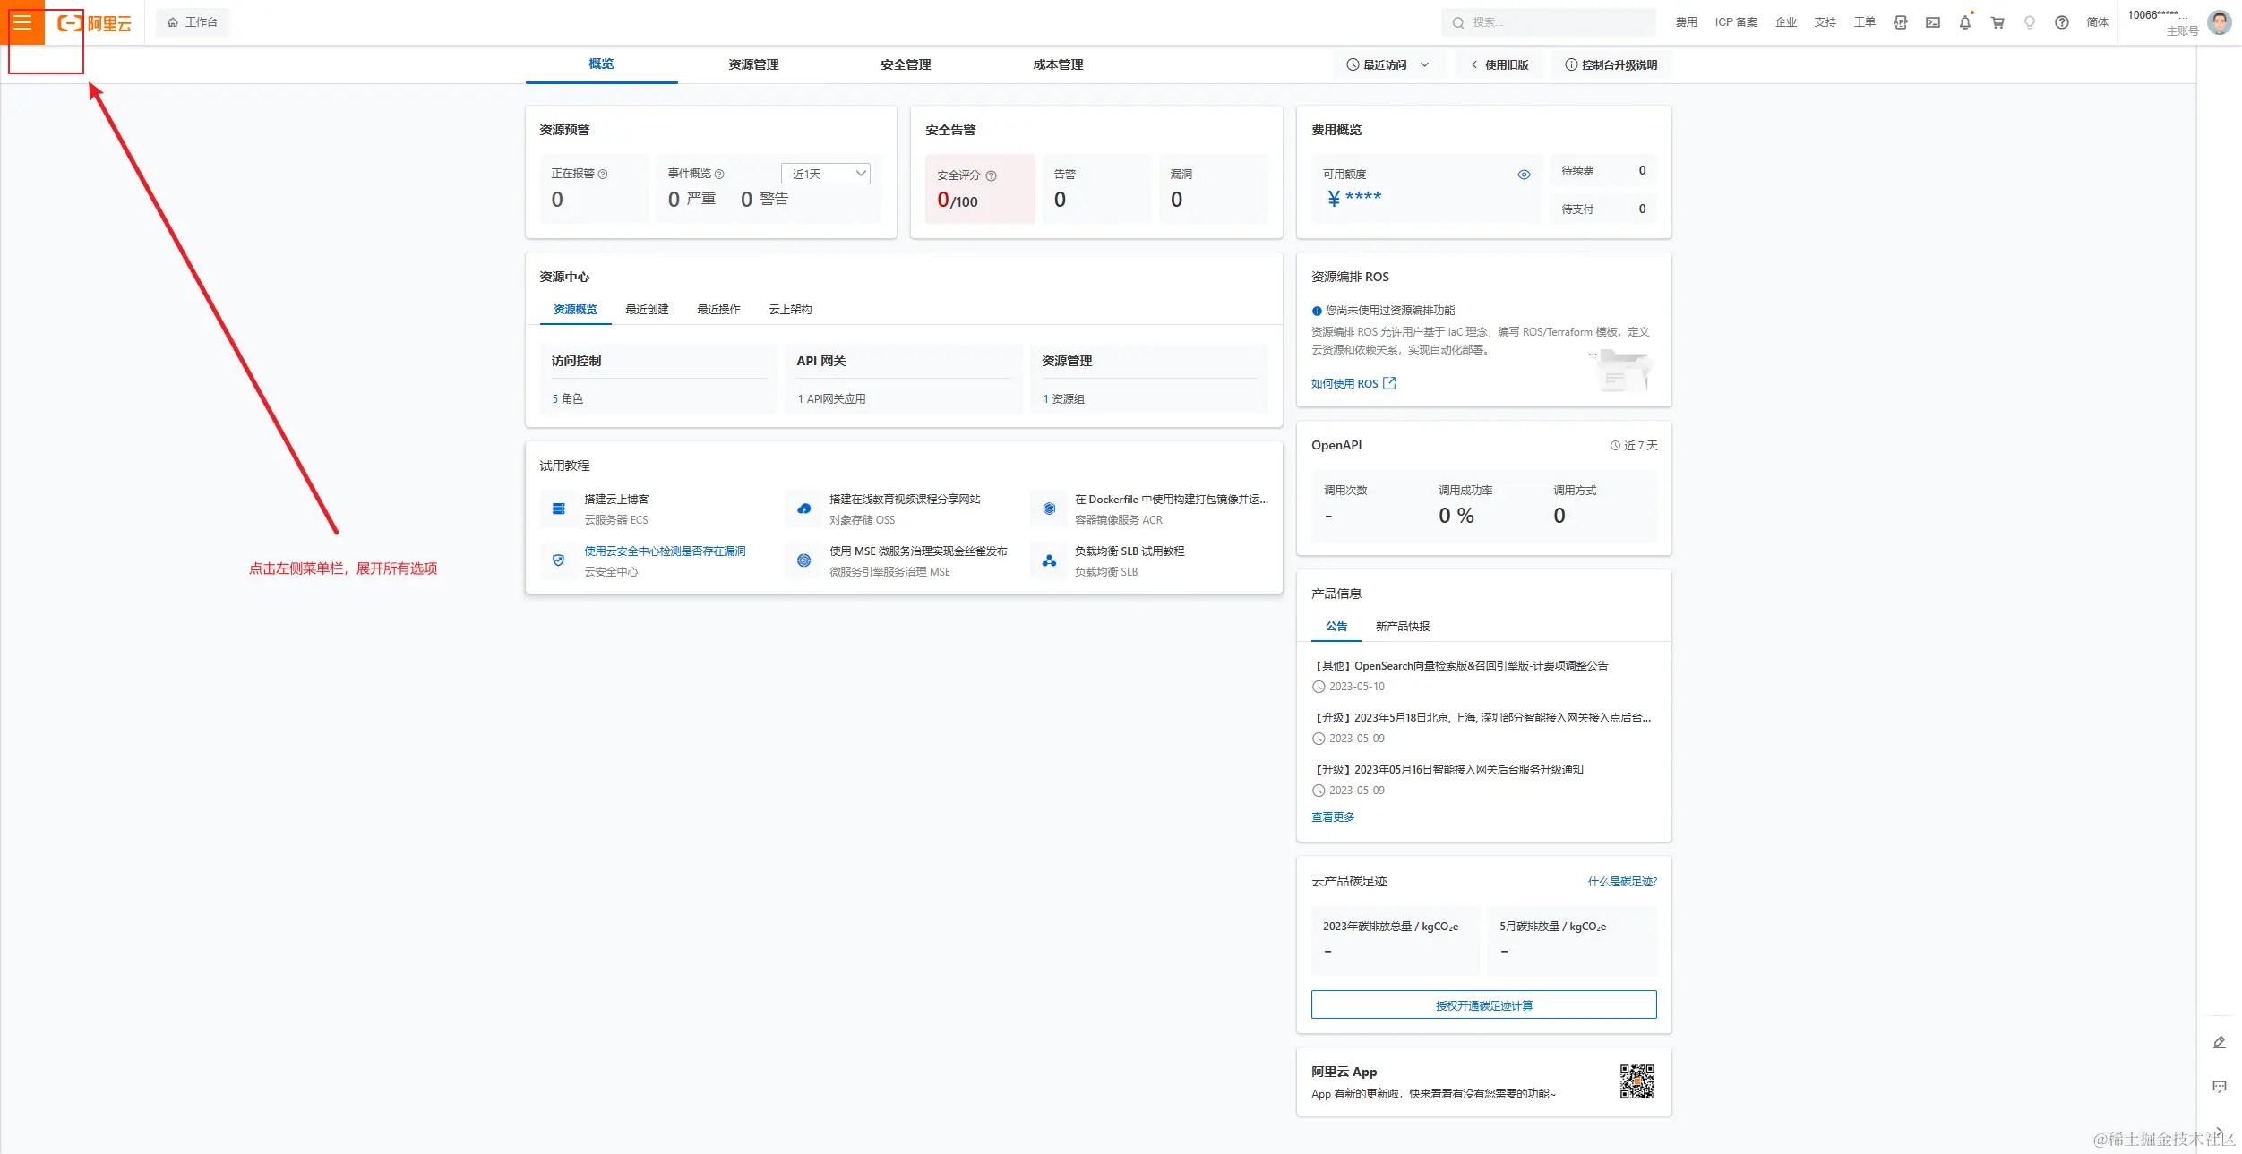
Task: Scan the Alibaba Cloud App QR code
Action: [x=1636, y=1081]
